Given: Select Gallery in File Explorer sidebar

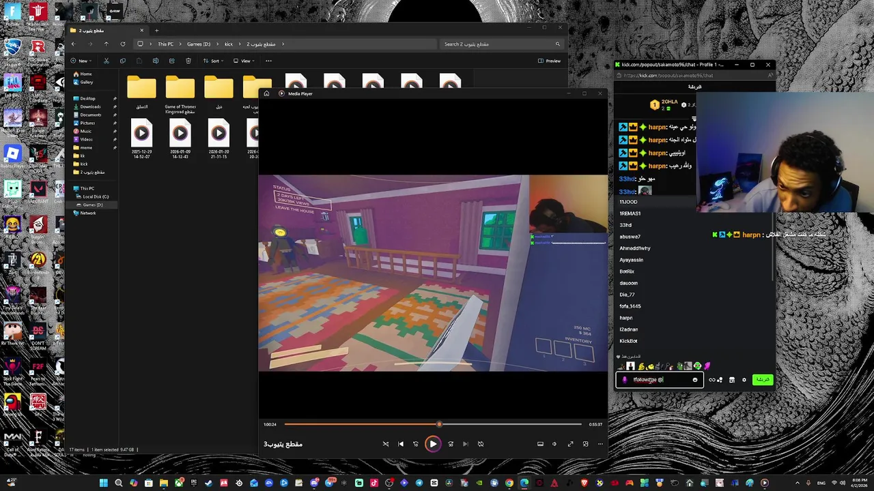Looking at the screenshot, I should click(86, 82).
